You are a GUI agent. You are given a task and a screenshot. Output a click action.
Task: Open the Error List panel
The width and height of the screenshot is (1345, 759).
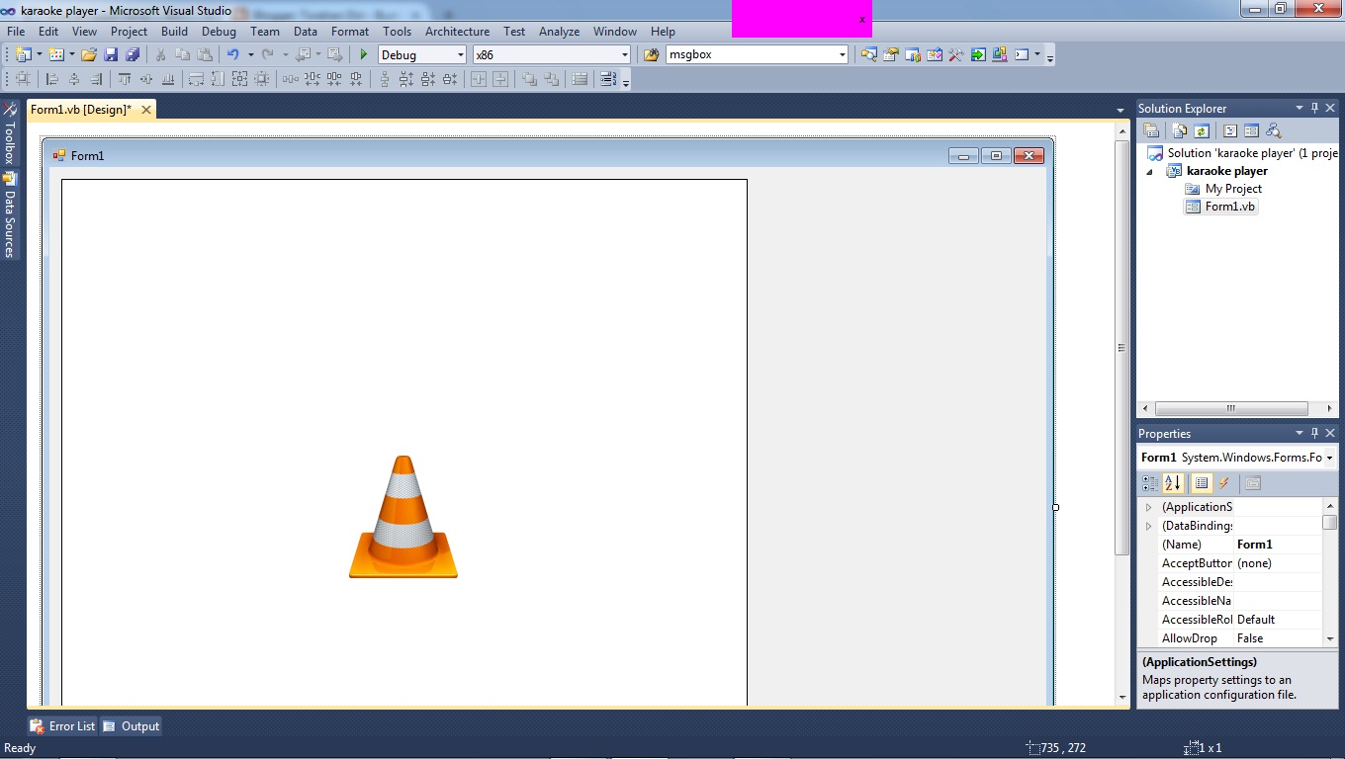pos(62,726)
